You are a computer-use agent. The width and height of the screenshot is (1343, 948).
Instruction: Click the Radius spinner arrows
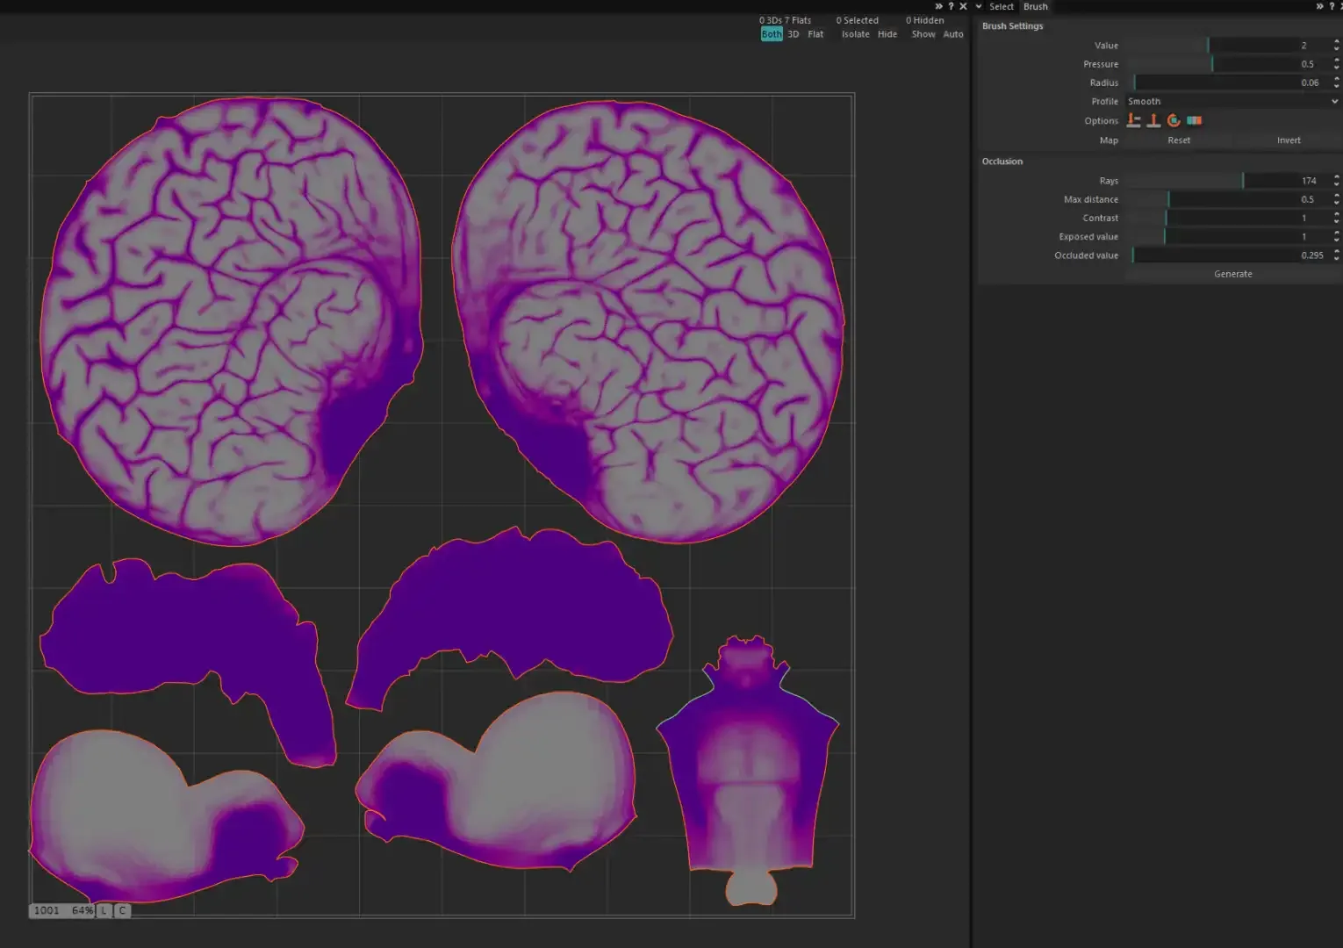(1336, 83)
